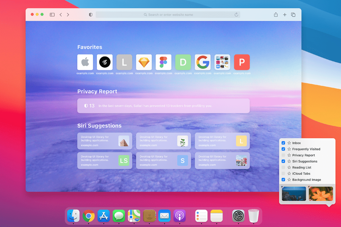This screenshot has width=341, height=227.
Task: Show tab overview icon
Action: tap(293, 15)
